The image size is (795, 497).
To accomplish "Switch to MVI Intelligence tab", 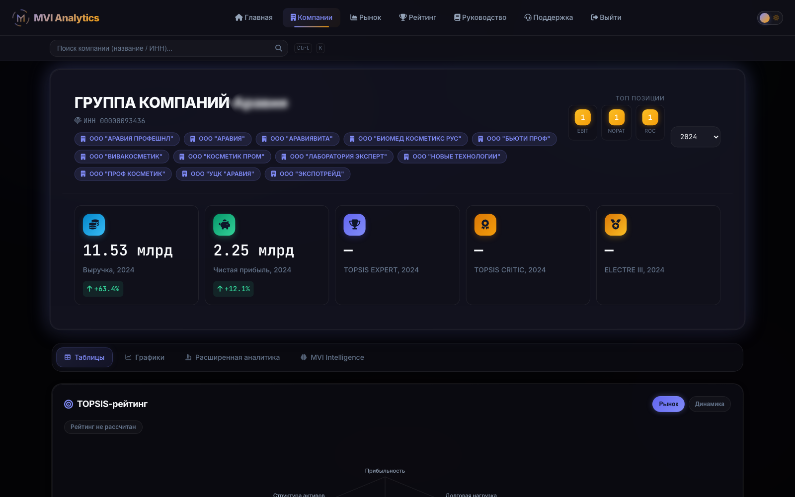I will click(332, 357).
